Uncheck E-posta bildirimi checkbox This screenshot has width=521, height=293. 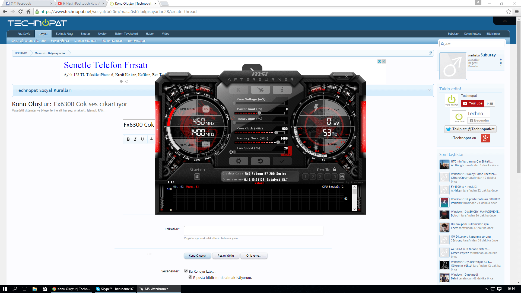click(190, 277)
